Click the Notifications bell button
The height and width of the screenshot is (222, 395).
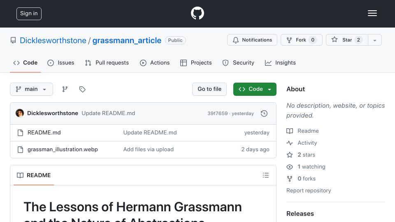252,40
